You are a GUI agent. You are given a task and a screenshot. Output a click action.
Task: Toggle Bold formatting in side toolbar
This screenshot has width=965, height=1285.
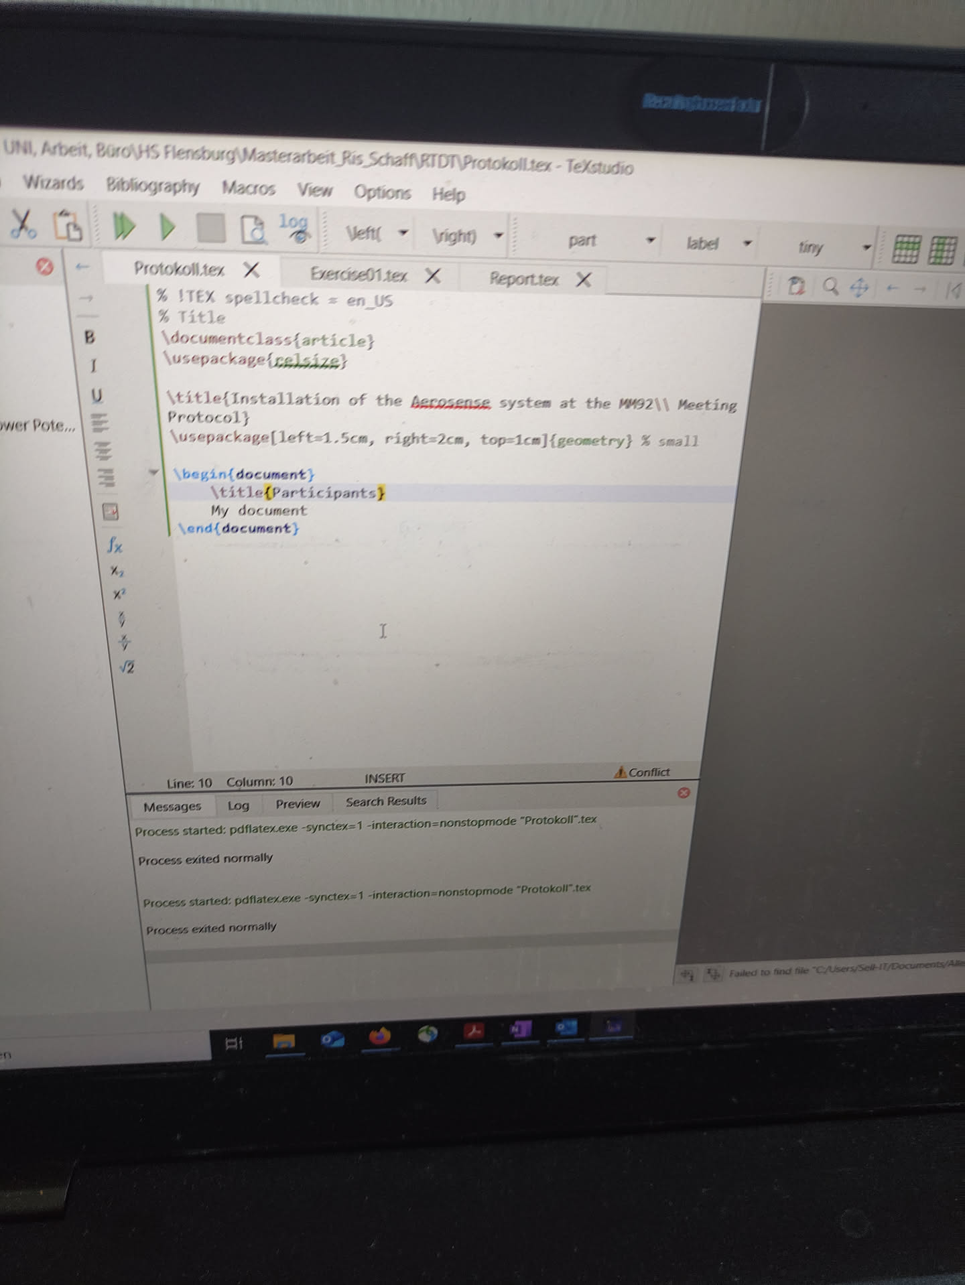point(90,337)
